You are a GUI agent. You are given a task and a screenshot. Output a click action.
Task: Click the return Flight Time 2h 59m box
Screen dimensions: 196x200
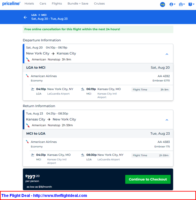click(x=151, y=155)
